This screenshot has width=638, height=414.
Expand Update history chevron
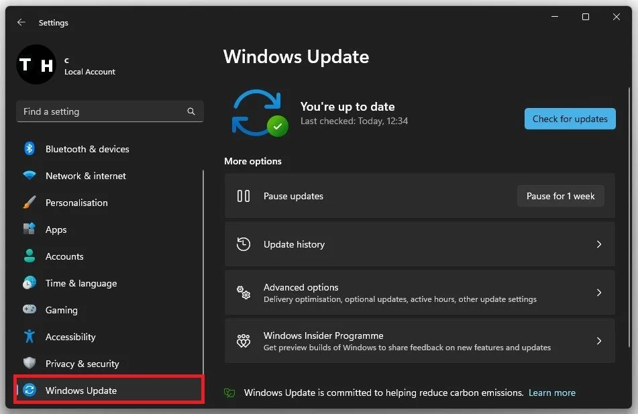pyautogui.click(x=598, y=244)
